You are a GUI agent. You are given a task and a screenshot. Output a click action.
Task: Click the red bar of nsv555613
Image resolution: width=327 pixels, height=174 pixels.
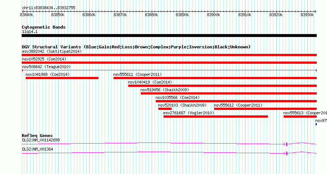coord(300,116)
